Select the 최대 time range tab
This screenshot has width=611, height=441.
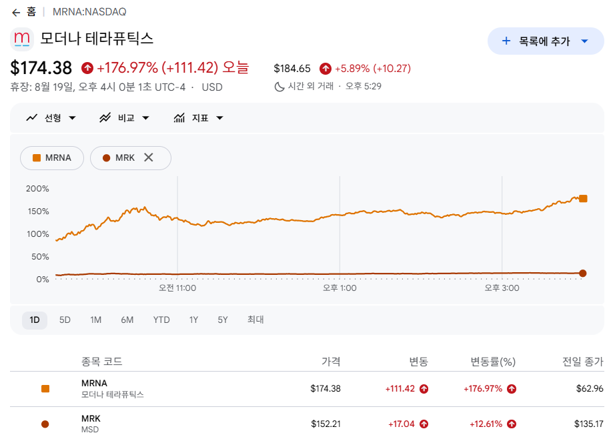(255, 320)
